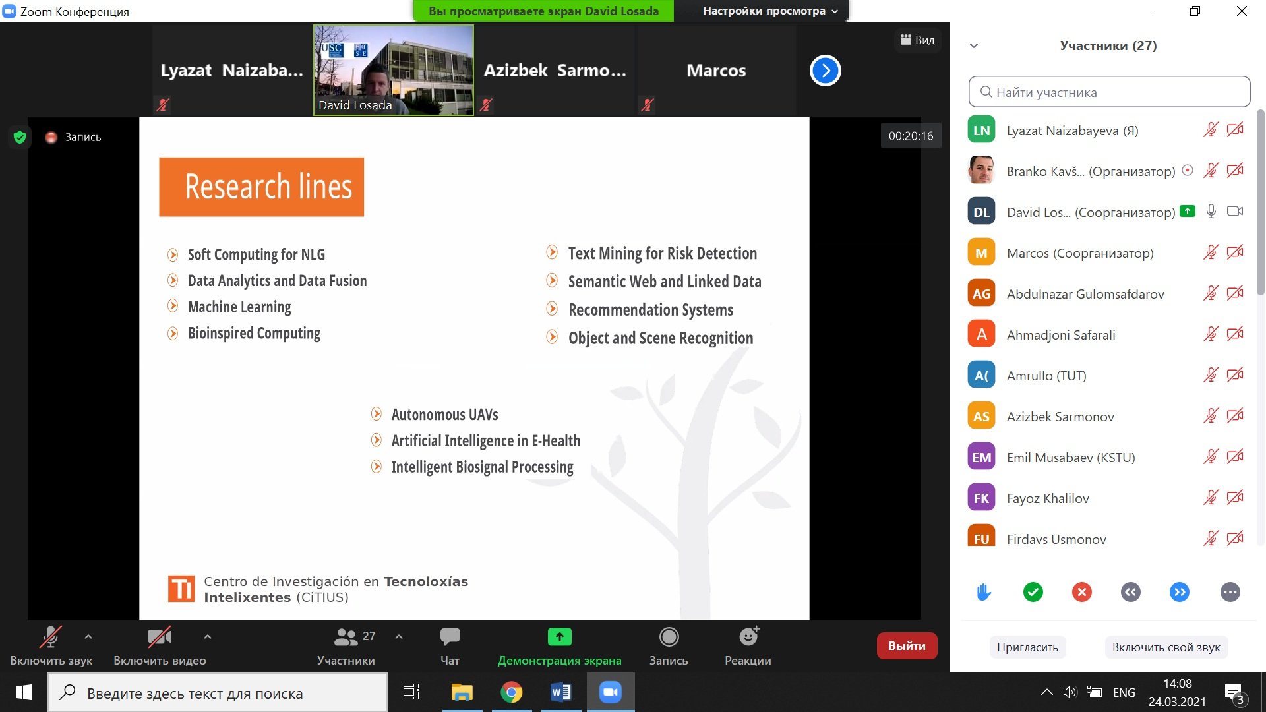The width and height of the screenshot is (1266, 712).
Task: Toggle camera with Включить видео
Action: pyautogui.click(x=160, y=645)
